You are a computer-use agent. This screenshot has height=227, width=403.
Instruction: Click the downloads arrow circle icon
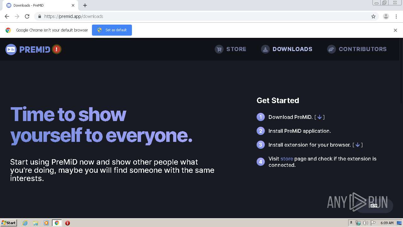pyautogui.click(x=265, y=49)
